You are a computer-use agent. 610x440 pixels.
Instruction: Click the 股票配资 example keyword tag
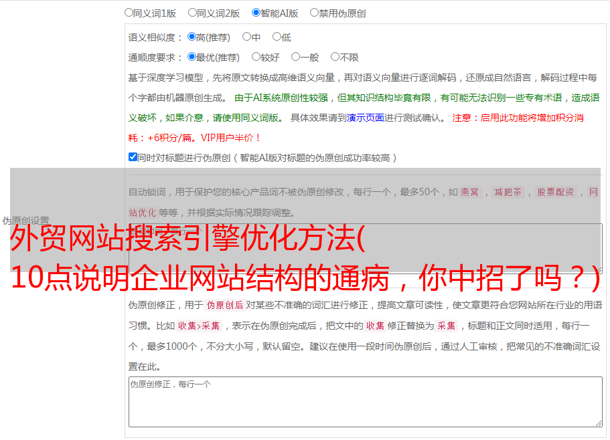click(556, 192)
